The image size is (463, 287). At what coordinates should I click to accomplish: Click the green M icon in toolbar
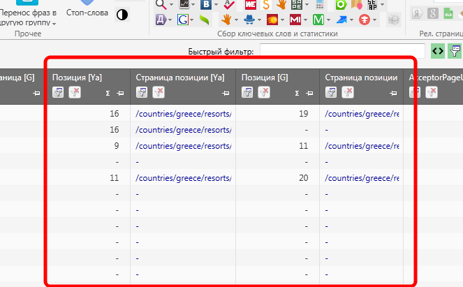coord(318,20)
